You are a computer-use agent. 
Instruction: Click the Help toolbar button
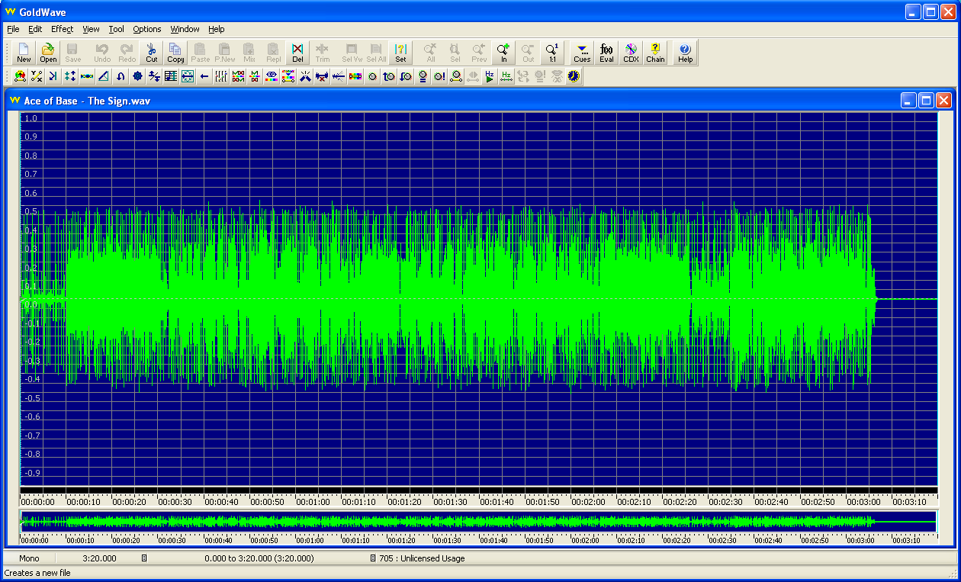coord(685,53)
